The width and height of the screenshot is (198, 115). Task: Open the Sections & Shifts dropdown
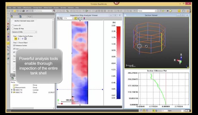click(x=25, y=32)
